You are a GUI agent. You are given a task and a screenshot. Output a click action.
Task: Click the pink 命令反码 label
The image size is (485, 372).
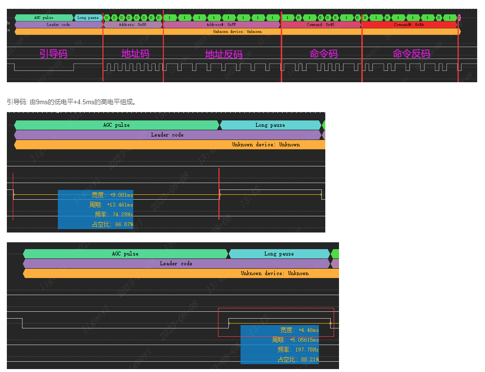point(412,53)
